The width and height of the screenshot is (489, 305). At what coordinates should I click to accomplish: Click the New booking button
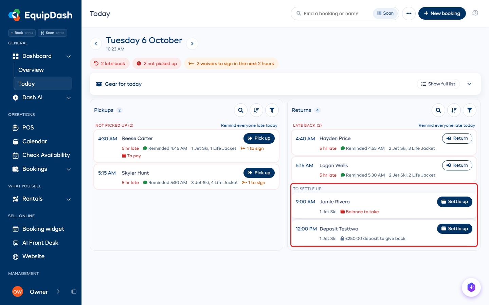(x=442, y=13)
